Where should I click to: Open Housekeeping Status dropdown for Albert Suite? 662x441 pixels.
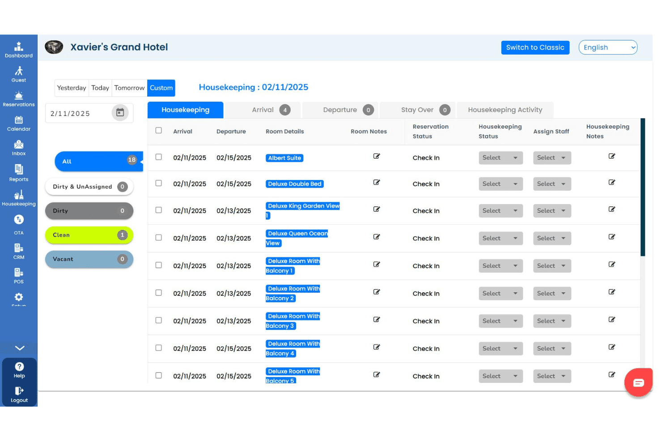[501, 158]
